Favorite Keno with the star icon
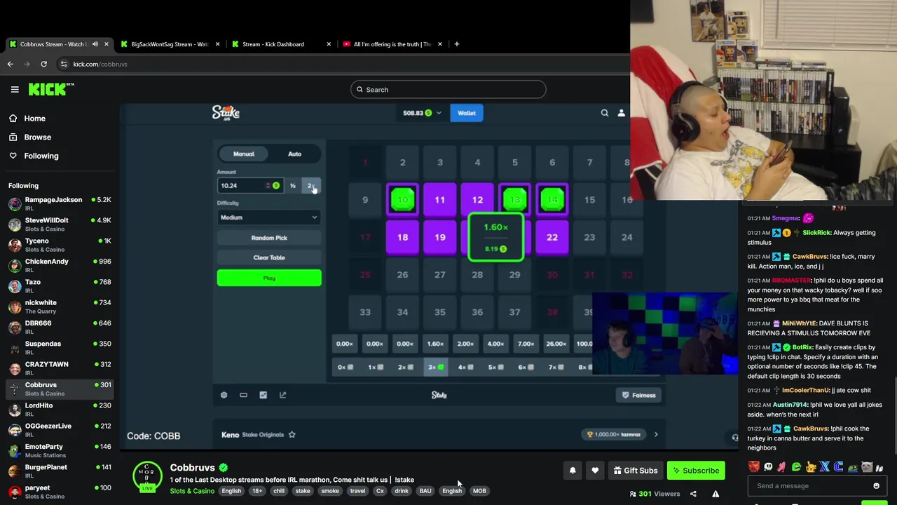Image resolution: width=897 pixels, height=505 pixels. click(292, 435)
